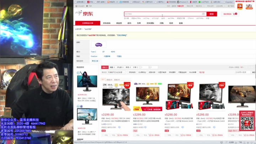256x144 pixels.
Task: Open the 全部商品分类 category menu
Action: point(88,23)
